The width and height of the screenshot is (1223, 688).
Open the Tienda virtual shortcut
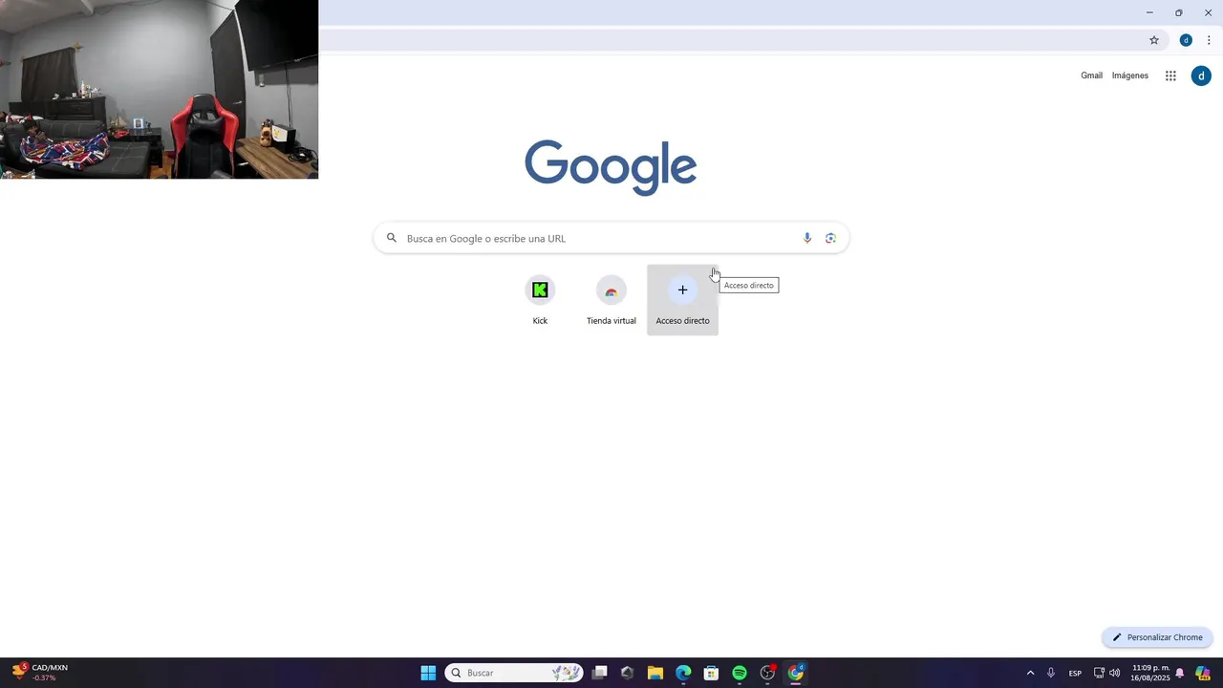pos(611,300)
